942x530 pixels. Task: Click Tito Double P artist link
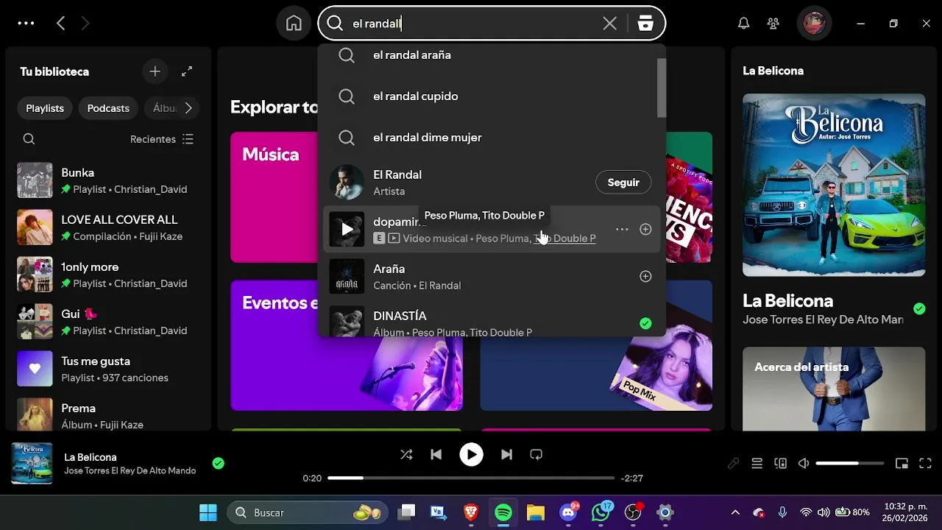pos(564,239)
